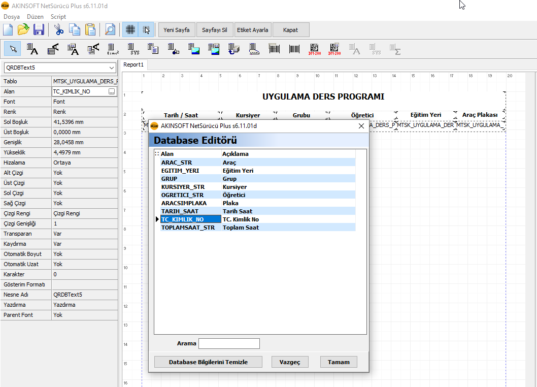The image size is (537, 387).
Task: Select the rotated database text tool
Action: [x=93, y=49]
